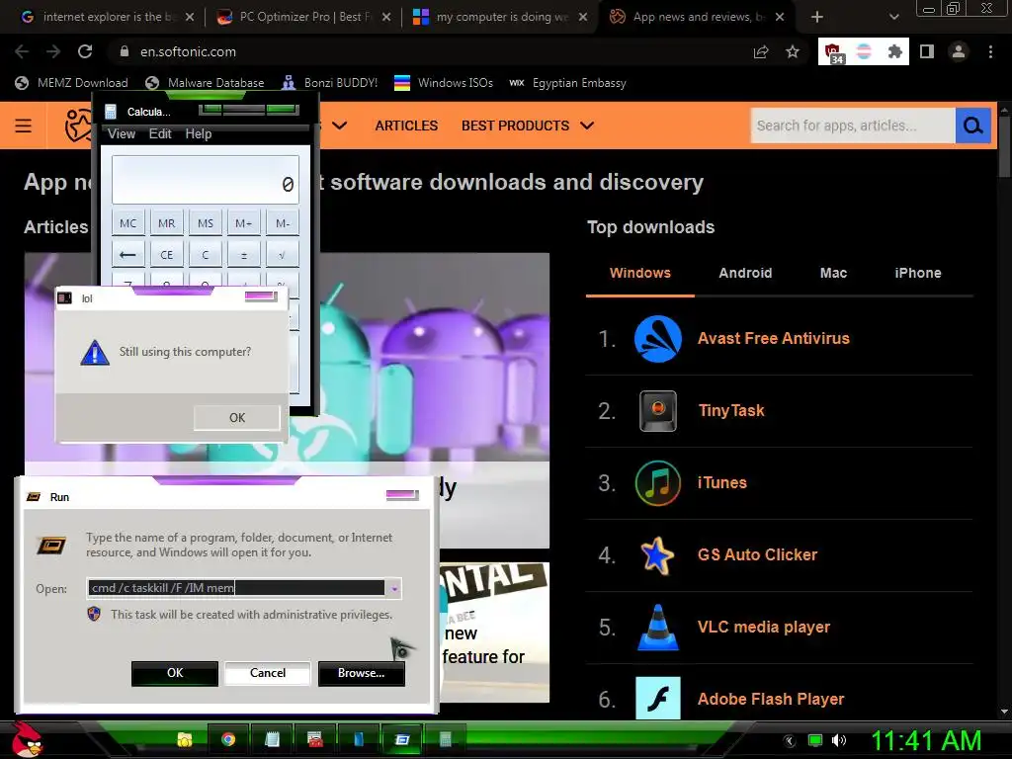Switch to the PC Optimizer Pro tab
This screenshot has height=759, width=1012.
303,17
